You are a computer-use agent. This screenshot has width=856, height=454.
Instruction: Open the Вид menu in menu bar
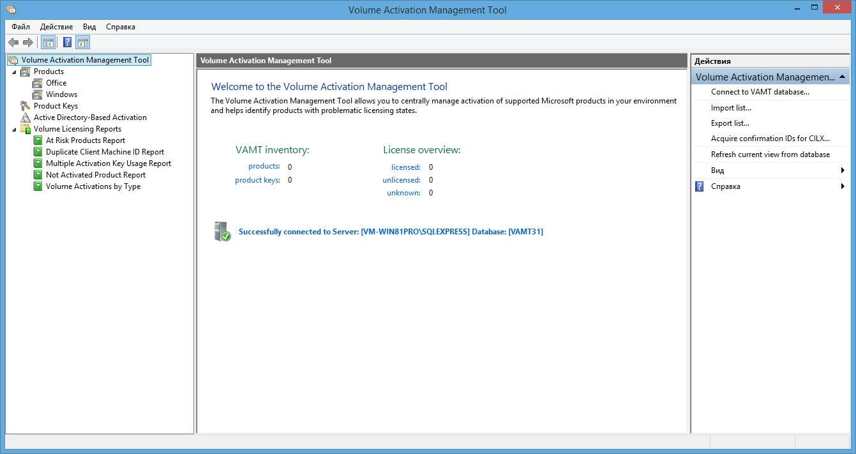[x=89, y=27]
